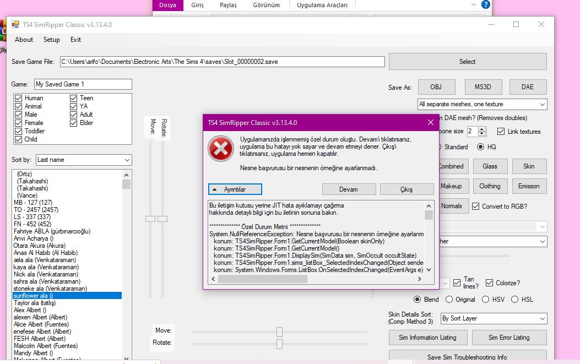The image size is (580, 364).
Task: Click the Skin texture button
Action: (528, 166)
